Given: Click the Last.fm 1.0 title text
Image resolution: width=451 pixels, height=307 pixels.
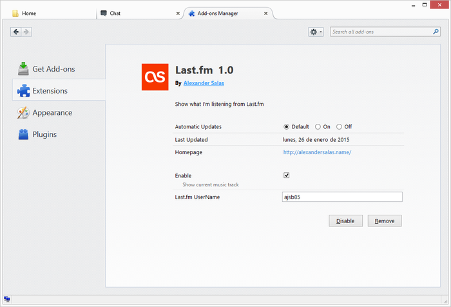Looking at the screenshot, I should 204,70.
